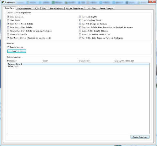This screenshot has height=146, width=157.
Task: Uncheck the Enable Logging checkbox
Action: coord(8,47)
